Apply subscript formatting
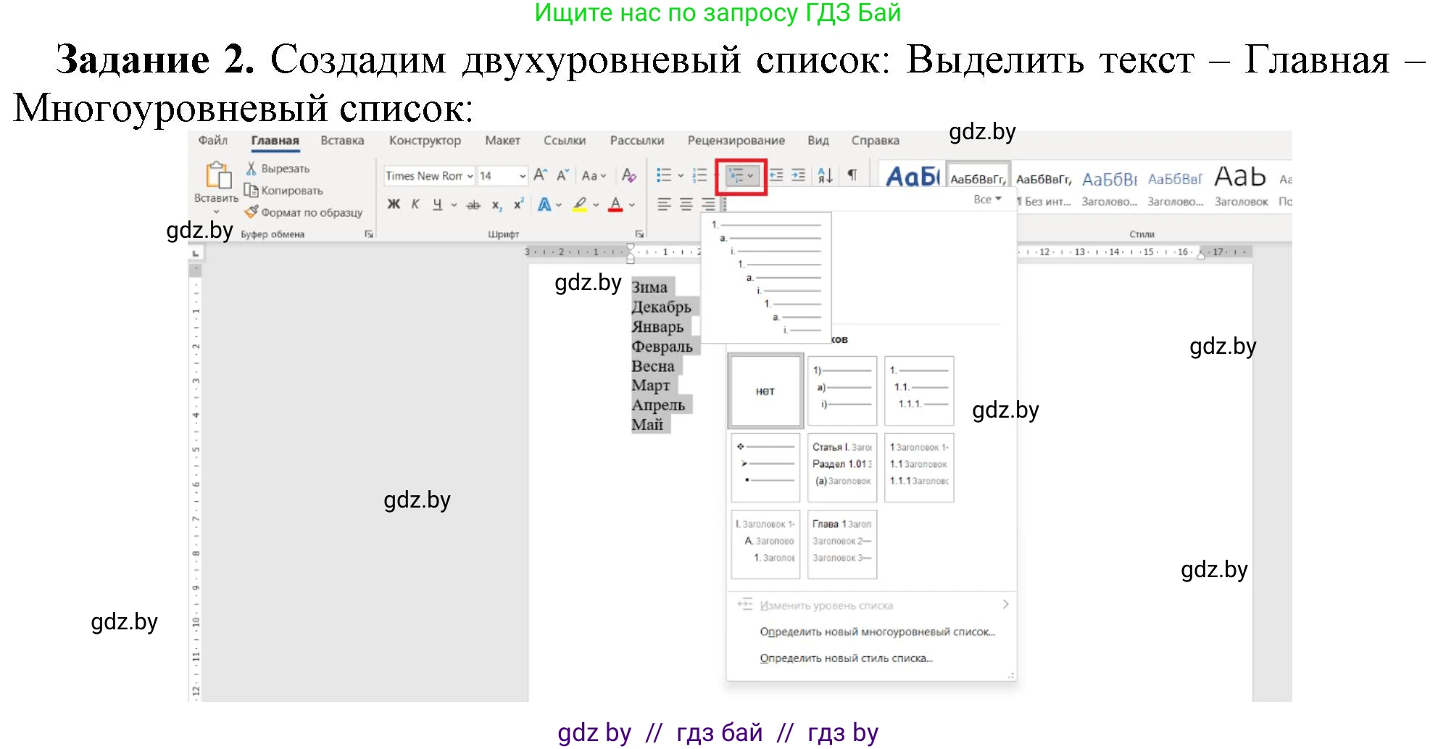Viewport: 1438px width, 749px height. [496, 204]
